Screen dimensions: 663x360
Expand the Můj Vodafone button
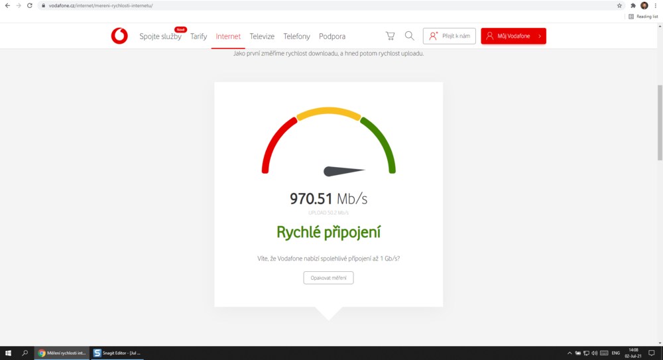pos(513,36)
